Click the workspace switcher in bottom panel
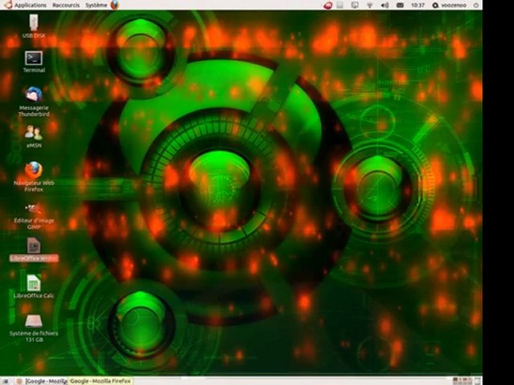 tap(462, 381)
